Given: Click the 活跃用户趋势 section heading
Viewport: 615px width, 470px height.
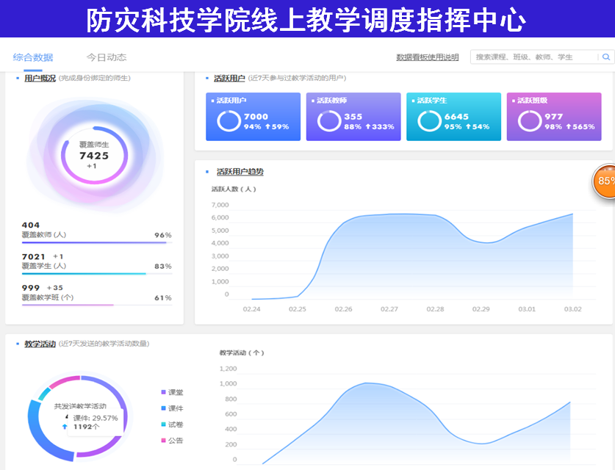Looking at the screenshot, I should 240,172.
